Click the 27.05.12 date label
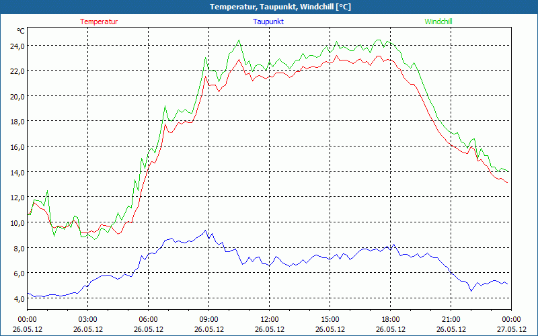538x336 pixels. click(x=511, y=329)
